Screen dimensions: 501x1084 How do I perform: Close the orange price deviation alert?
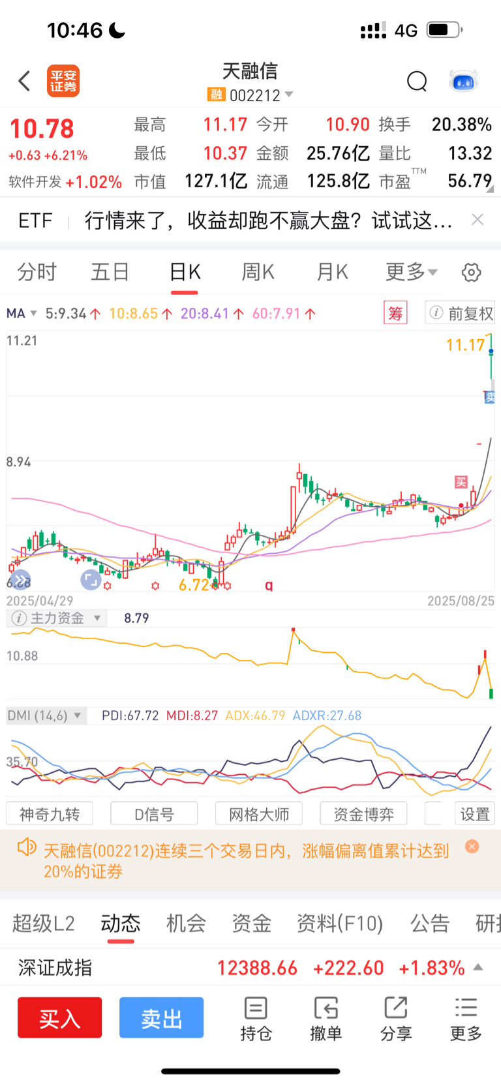click(472, 846)
